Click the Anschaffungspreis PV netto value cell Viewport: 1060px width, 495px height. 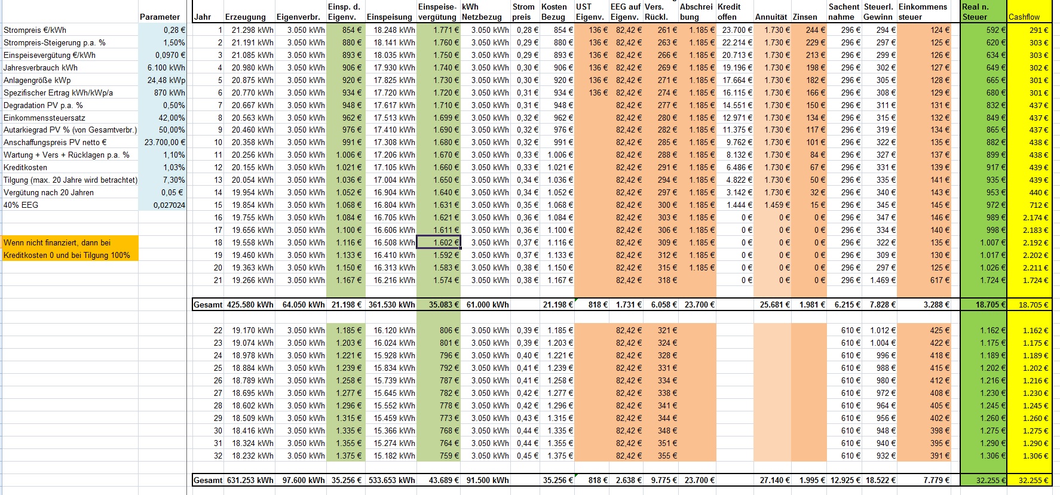coord(163,142)
